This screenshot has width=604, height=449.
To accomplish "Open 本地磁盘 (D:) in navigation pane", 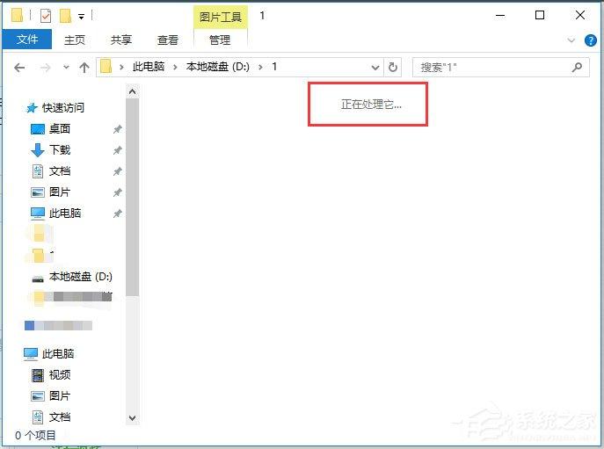I will pos(81,277).
